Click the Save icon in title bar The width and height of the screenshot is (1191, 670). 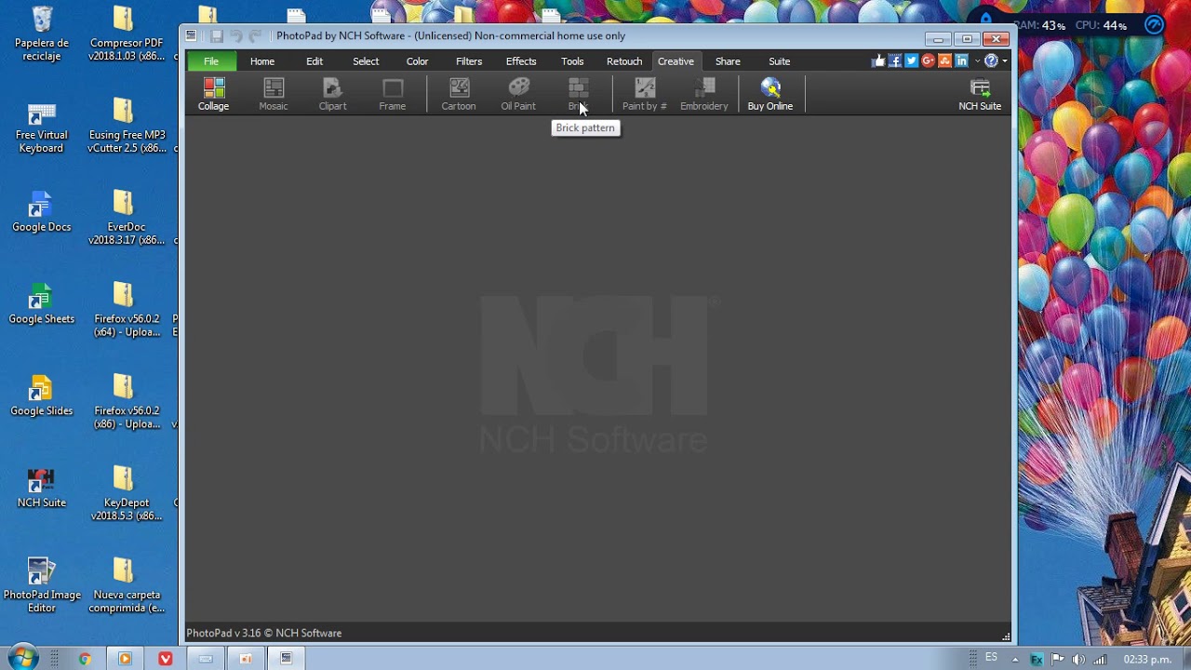click(x=217, y=36)
